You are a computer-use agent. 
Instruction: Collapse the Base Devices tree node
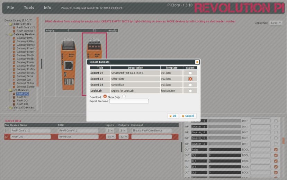(x=7, y=24)
